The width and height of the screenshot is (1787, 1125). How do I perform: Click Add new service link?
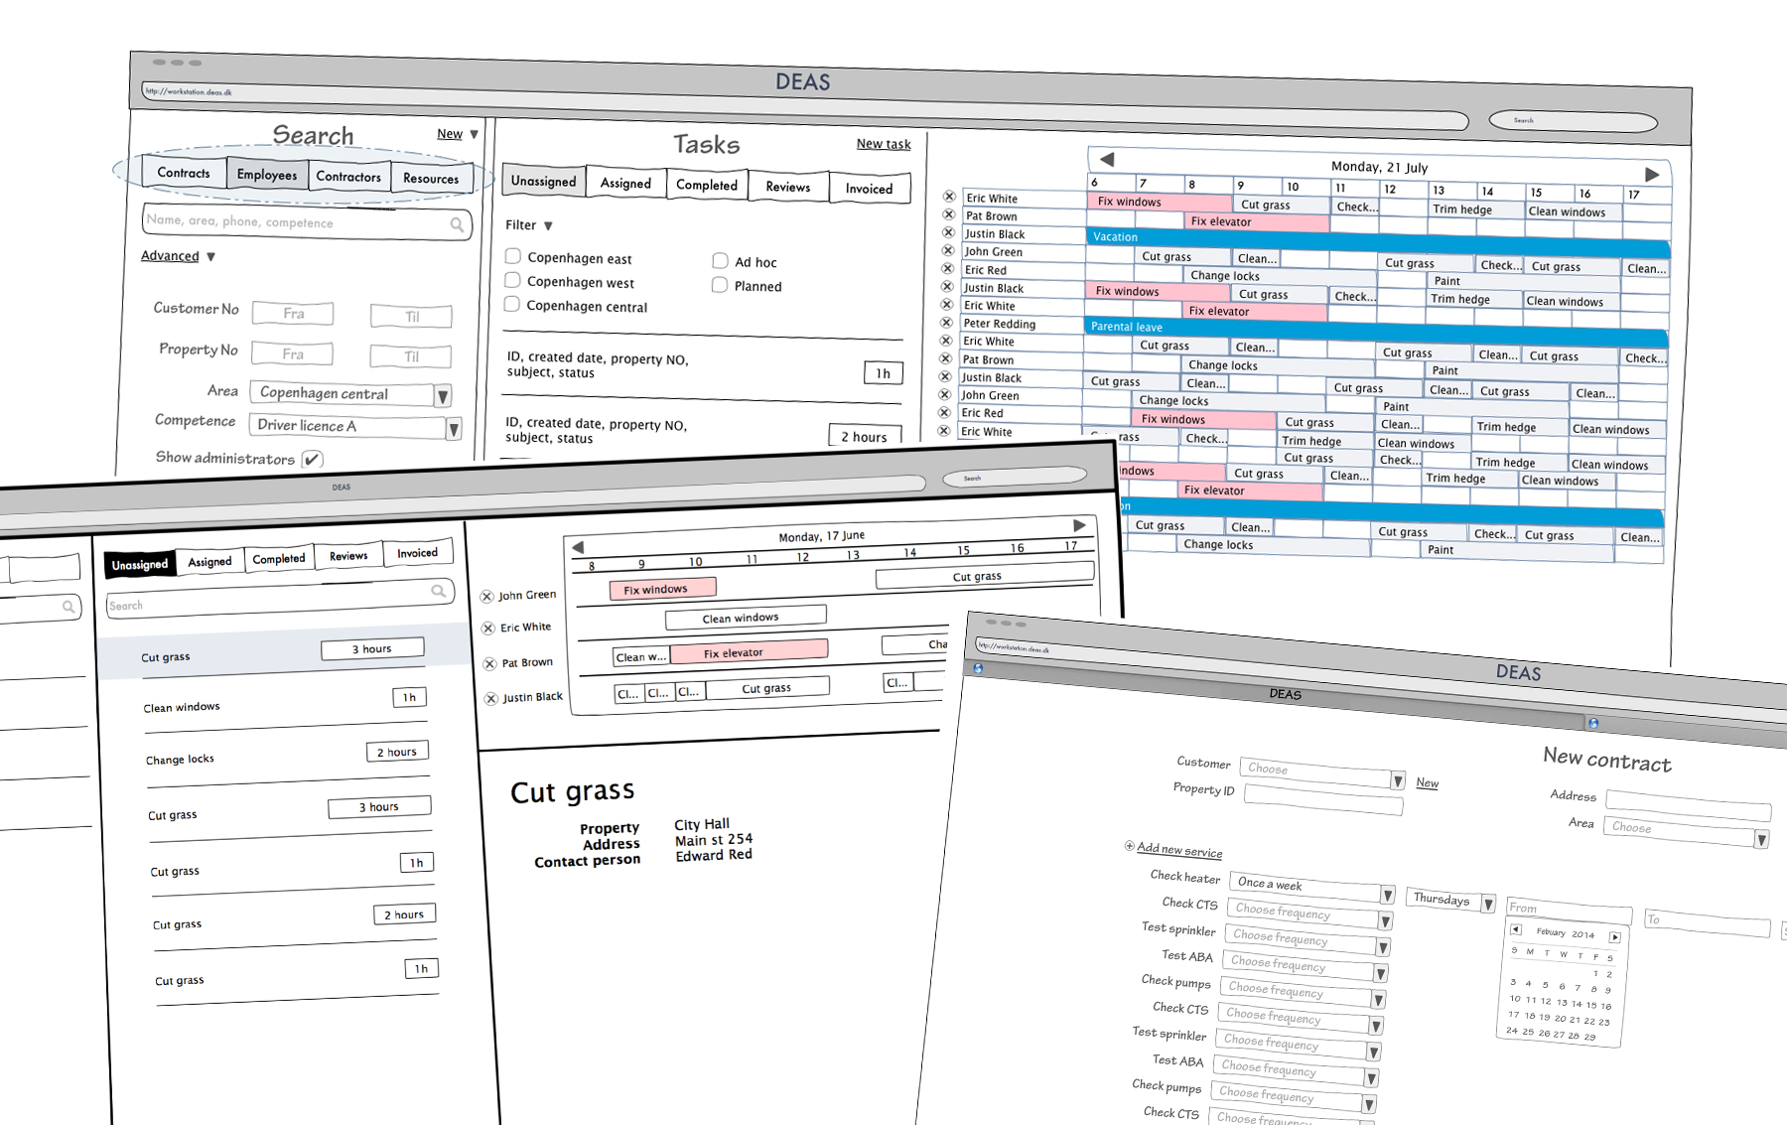(1178, 850)
